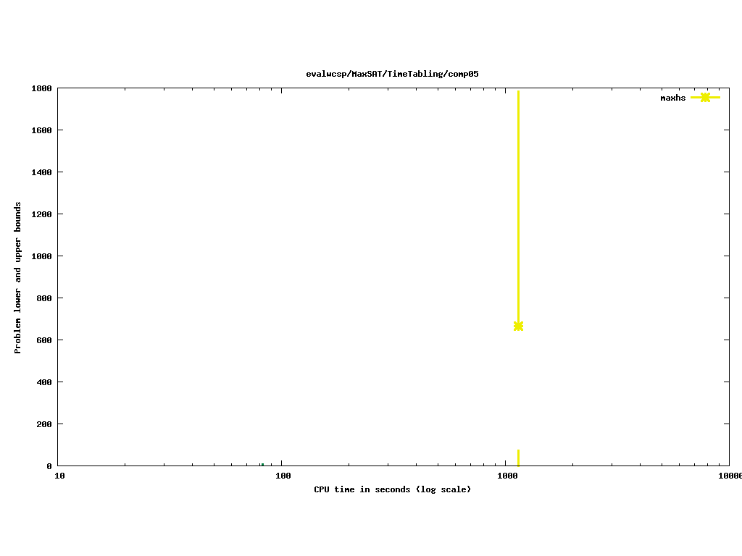This screenshot has height=556, width=742.
Task: Click the 400 y-axis tick label
Action: (x=43, y=382)
